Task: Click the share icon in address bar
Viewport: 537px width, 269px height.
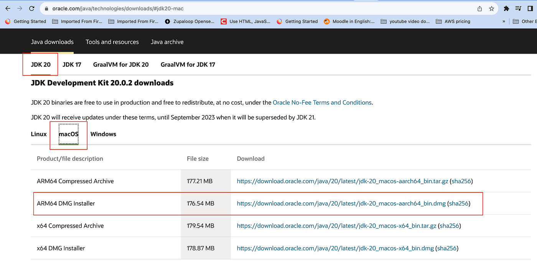Action: coord(479,8)
